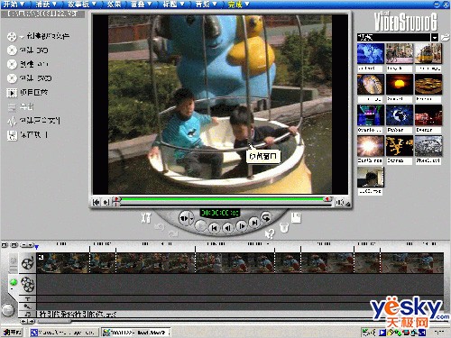Click the Create SVCD disc icon

(12, 78)
